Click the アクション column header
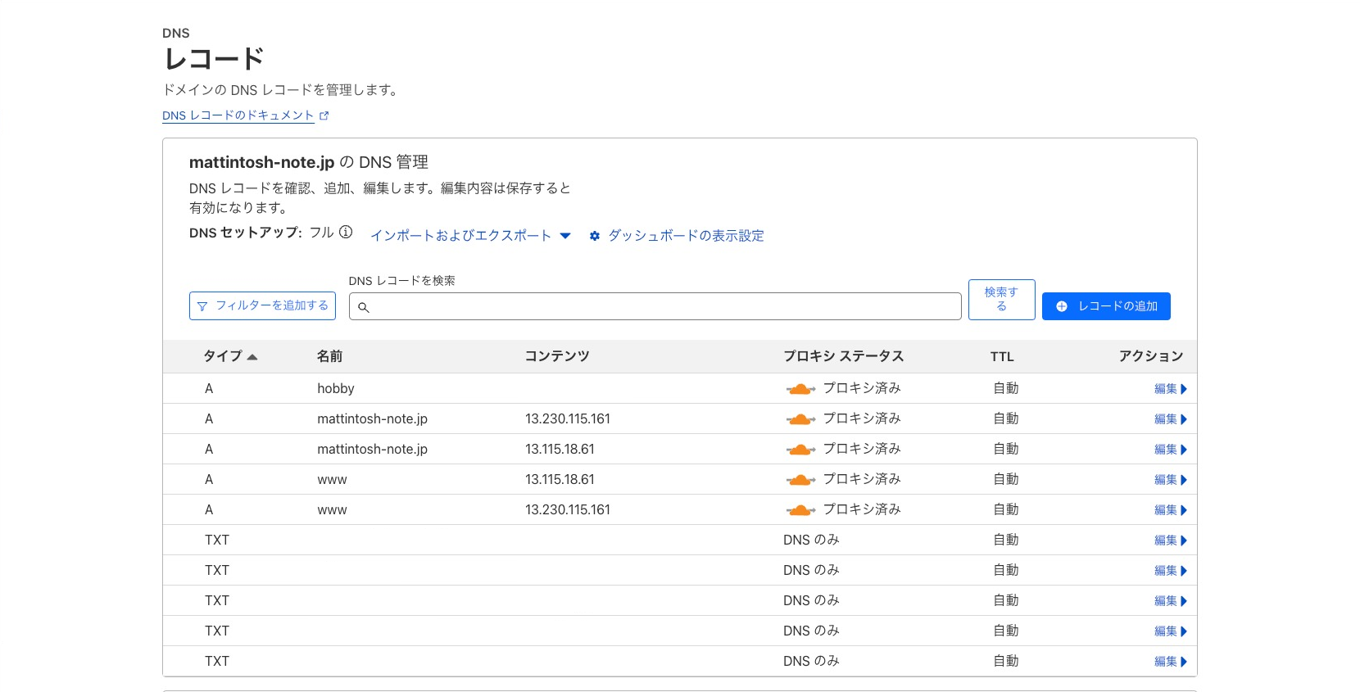Screen dimensions: 1360x692 click(x=1151, y=356)
